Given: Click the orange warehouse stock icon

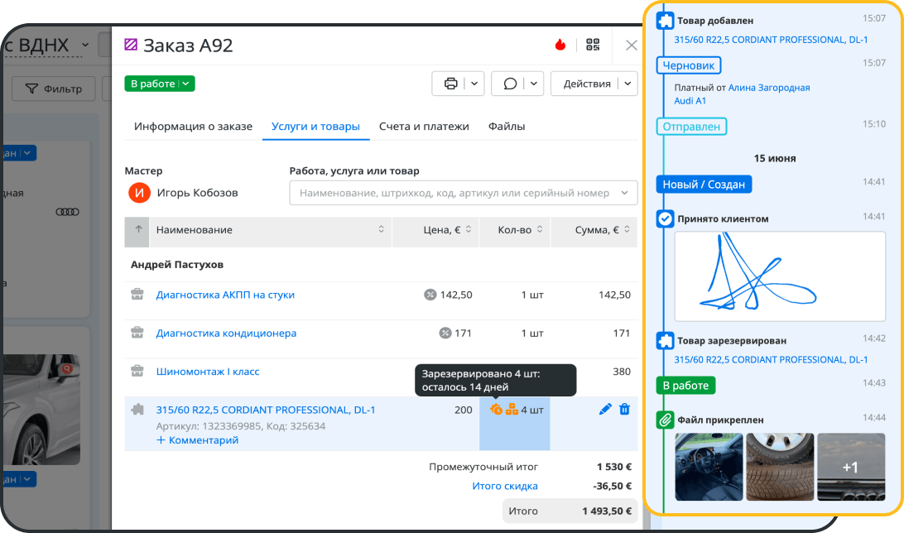Looking at the screenshot, I should (512, 410).
